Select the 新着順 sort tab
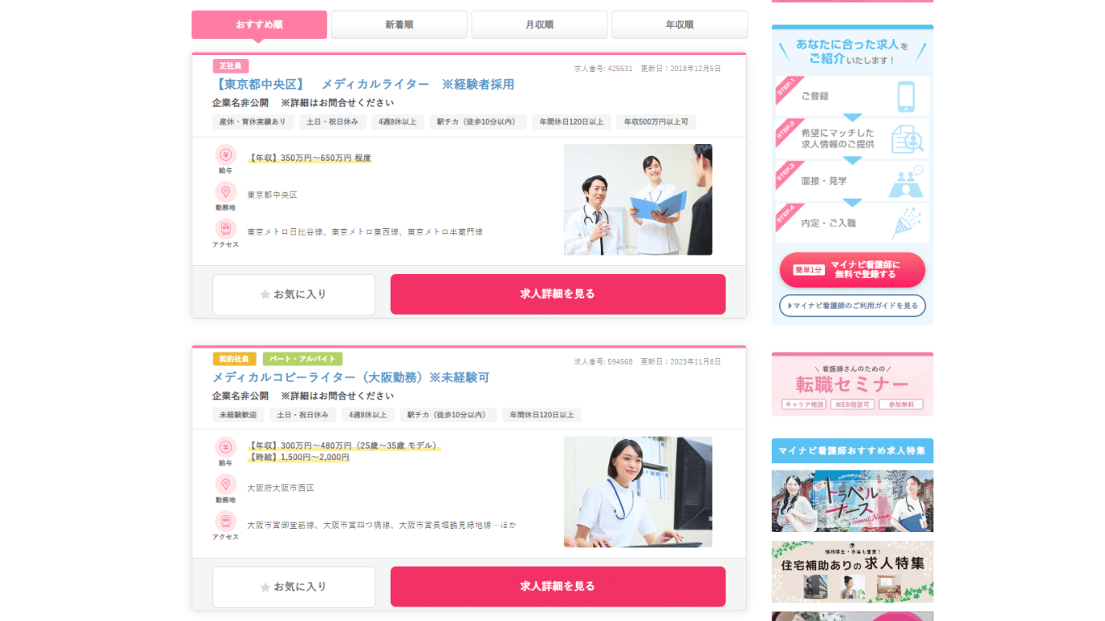This screenshot has height=621, width=1105. coord(399,25)
